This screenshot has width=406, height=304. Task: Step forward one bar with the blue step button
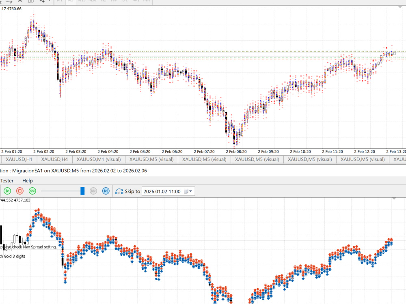pyautogui.click(x=106, y=191)
